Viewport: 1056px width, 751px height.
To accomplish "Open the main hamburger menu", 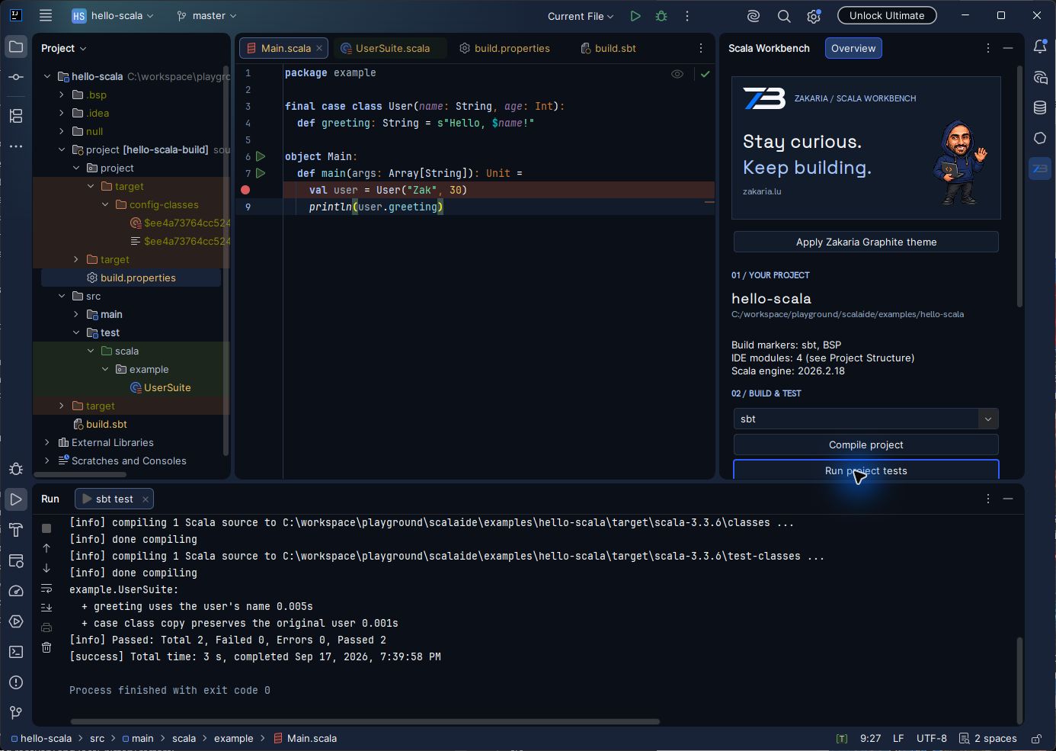I will tap(46, 15).
